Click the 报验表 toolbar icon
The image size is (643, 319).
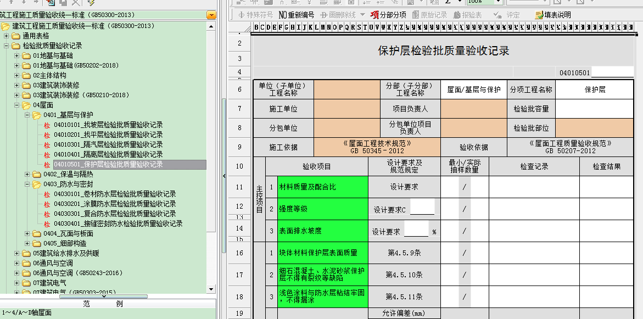(468, 15)
